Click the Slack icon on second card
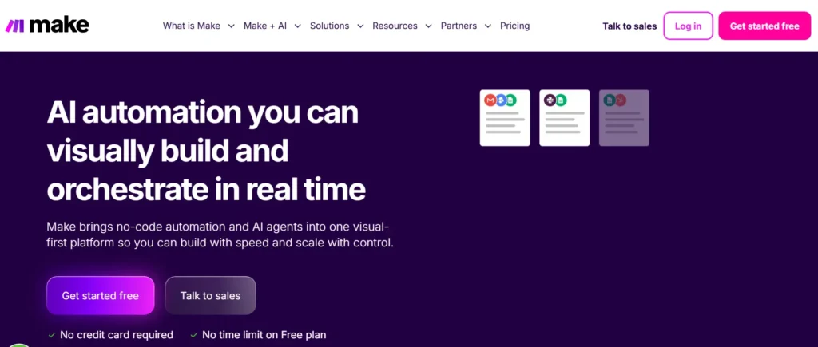 tap(550, 101)
